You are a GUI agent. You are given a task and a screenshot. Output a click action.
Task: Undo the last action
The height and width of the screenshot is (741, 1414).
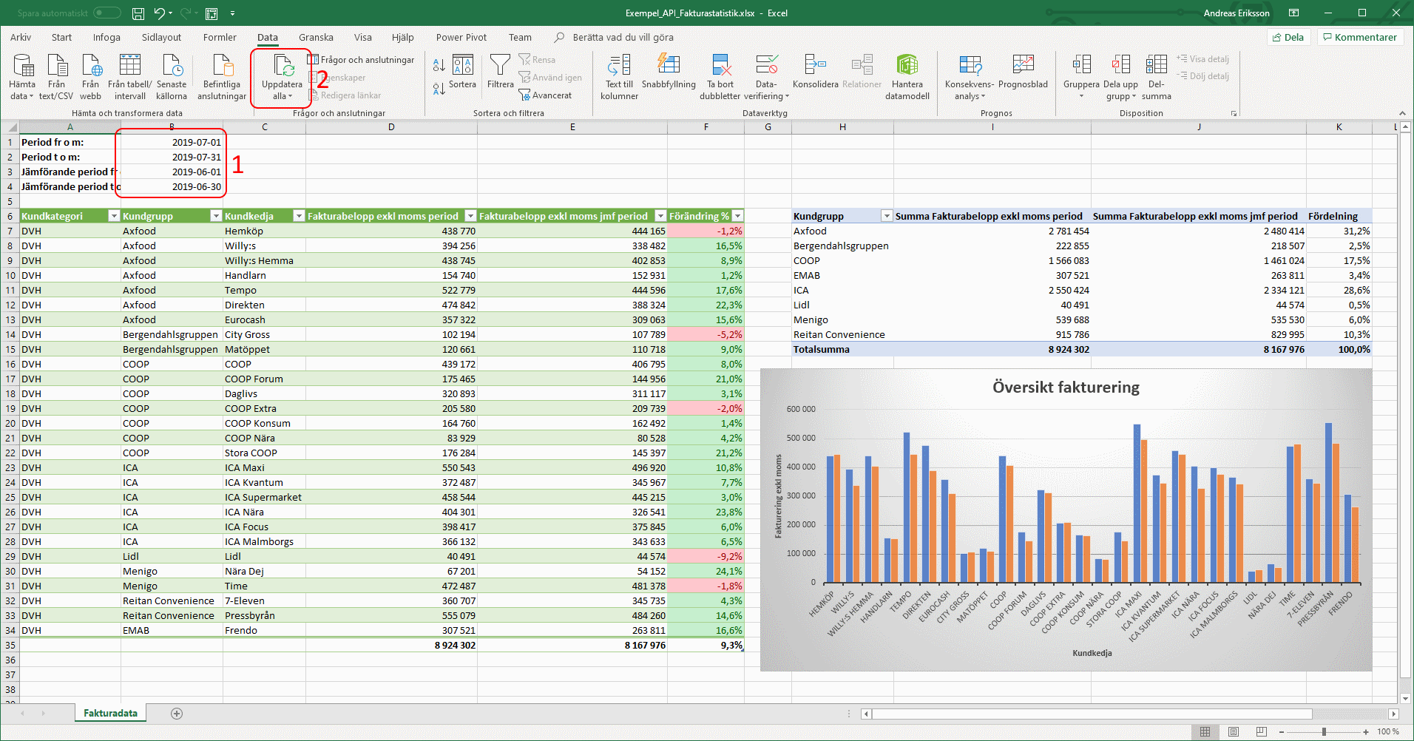tap(160, 13)
